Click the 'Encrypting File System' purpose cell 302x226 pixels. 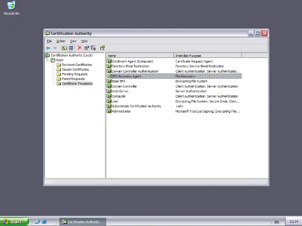191,81
